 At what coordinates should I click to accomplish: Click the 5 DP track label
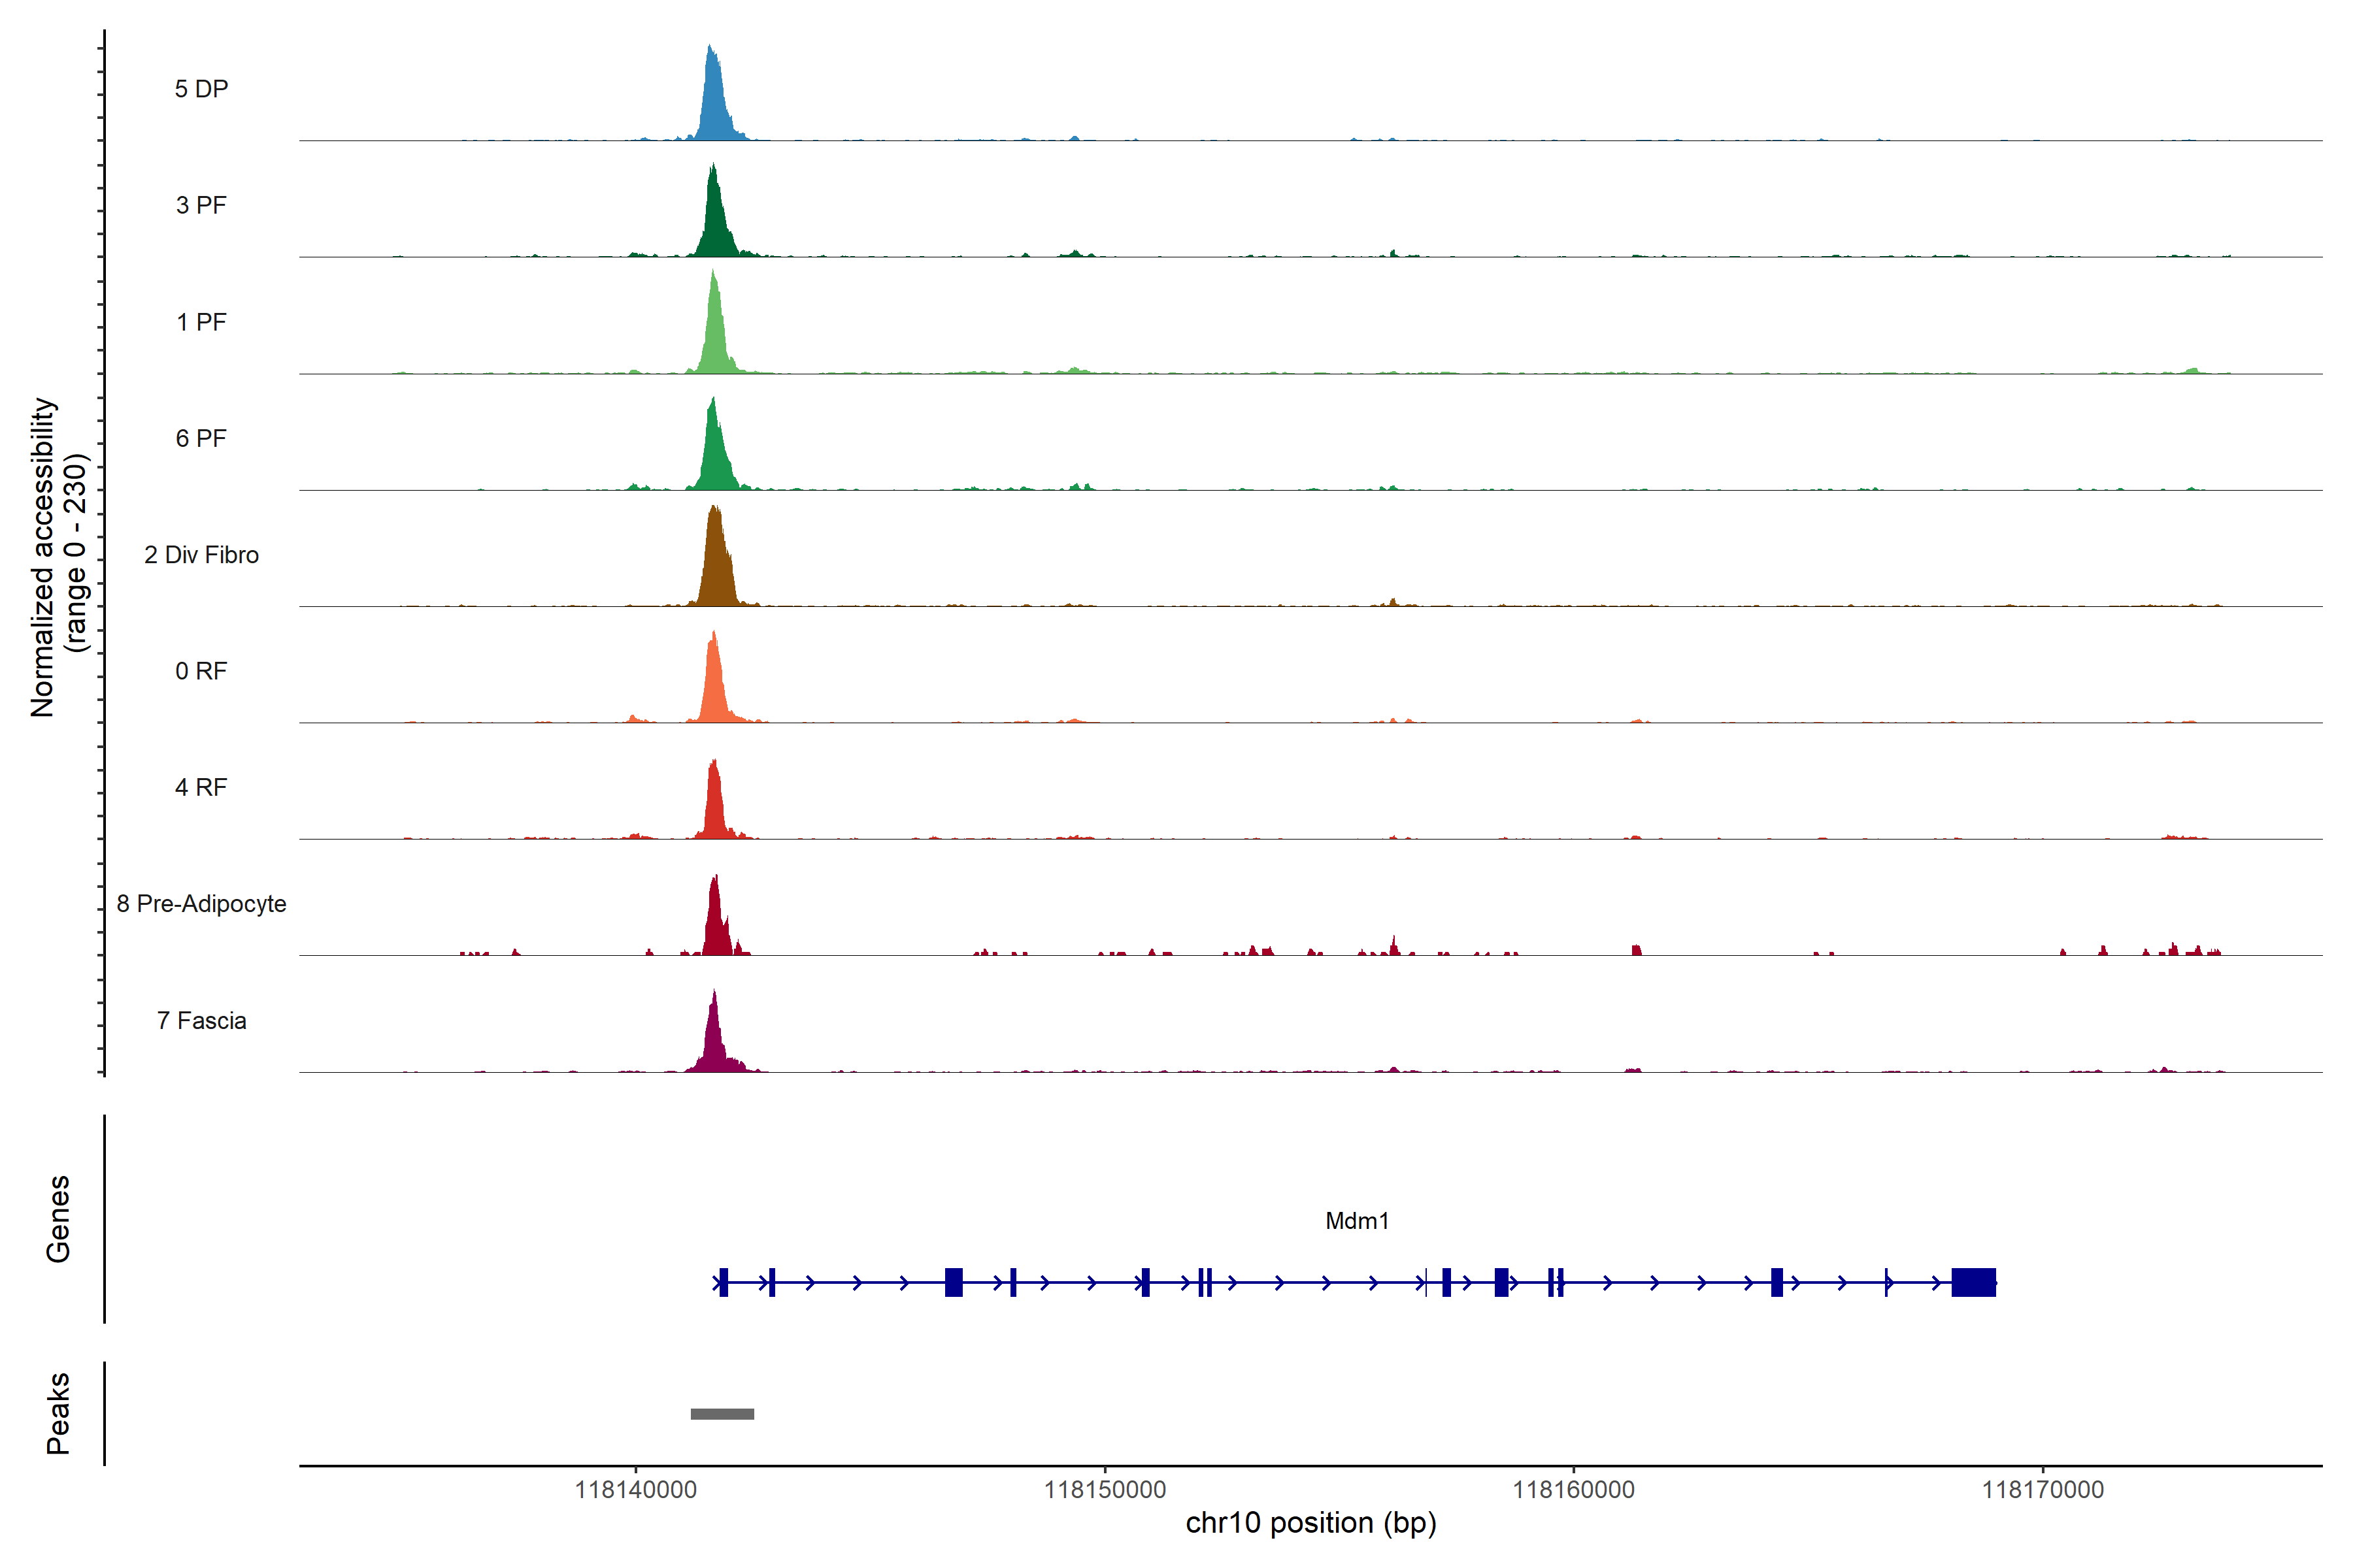(x=201, y=89)
